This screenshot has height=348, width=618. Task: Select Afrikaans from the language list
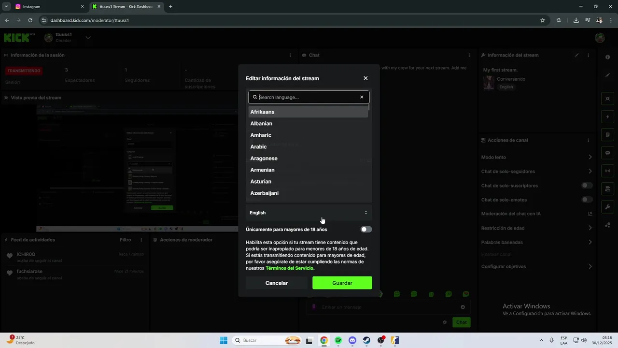(308, 112)
